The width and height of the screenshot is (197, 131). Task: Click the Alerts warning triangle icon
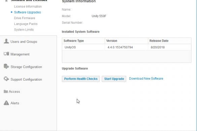click(6, 103)
